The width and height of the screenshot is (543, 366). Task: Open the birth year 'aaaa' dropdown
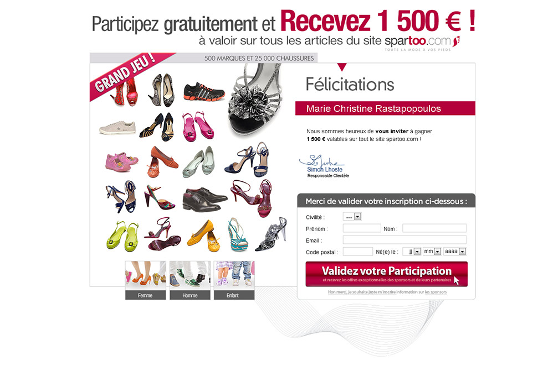pyautogui.click(x=455, y=252)
